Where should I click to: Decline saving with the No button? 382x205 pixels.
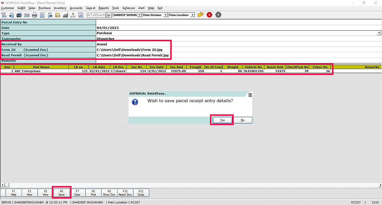click(x=243, y=120)
